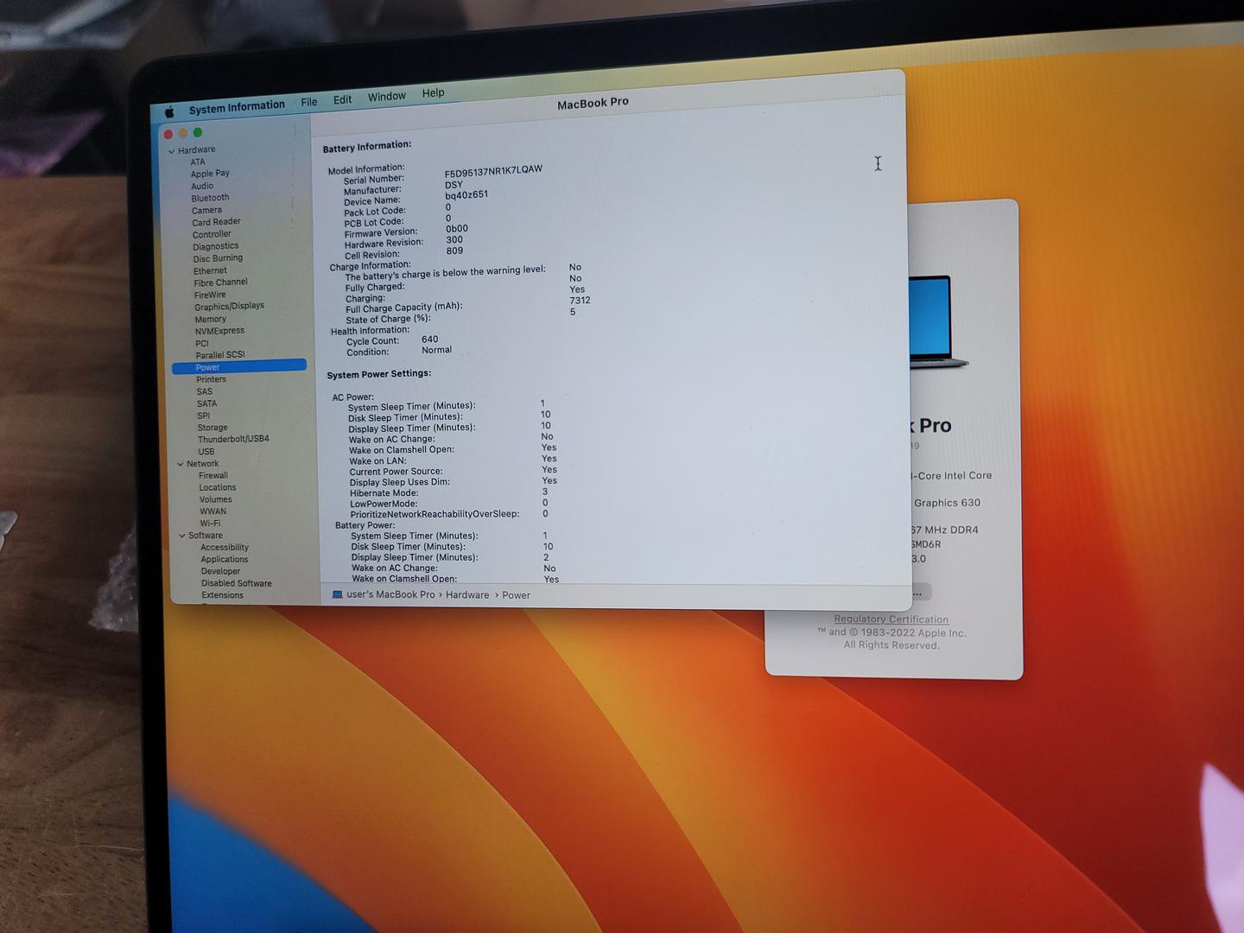Screen dimensions: 1244x933
Task: Click the MacBook Pro window title
Action: point(593,103)
